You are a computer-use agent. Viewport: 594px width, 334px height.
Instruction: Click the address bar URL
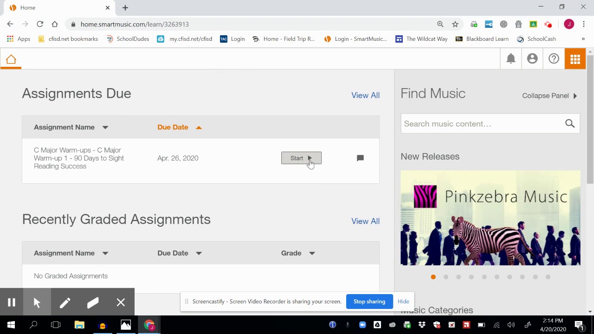[135, 24]
